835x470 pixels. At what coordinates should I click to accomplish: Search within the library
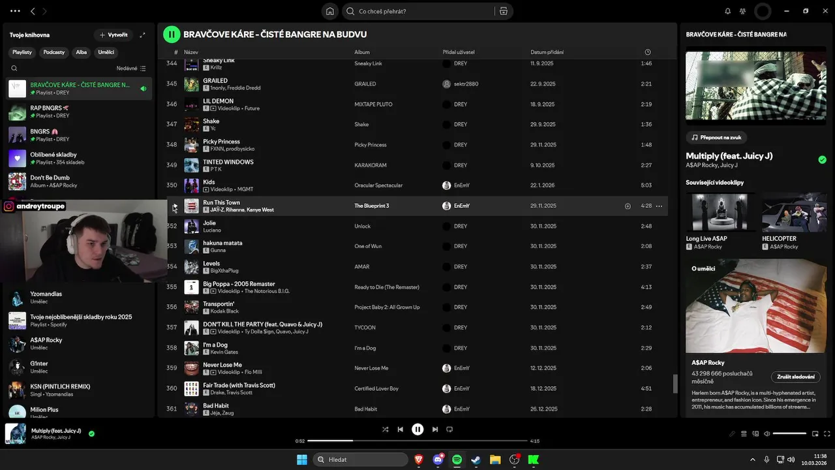point(14,68)
